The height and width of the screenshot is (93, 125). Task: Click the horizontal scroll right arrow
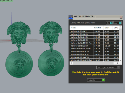tap(117, 63)
